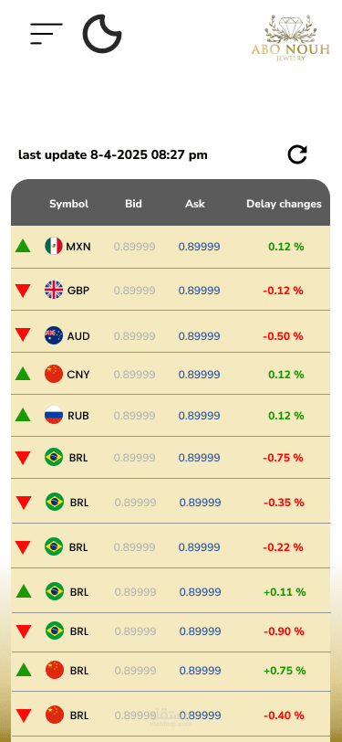Select the Ask column header
Image resolution: width=342 pixels, height=742 pixels.
[x=195, y=204]
